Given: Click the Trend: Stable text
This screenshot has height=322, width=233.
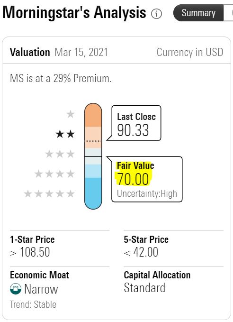Looking at the screenshot, I should point(33,304).
